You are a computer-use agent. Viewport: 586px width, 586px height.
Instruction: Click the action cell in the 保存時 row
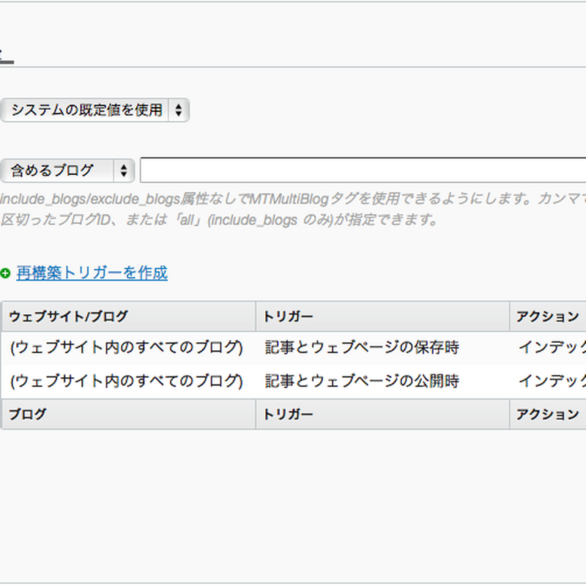pos(551,348)
